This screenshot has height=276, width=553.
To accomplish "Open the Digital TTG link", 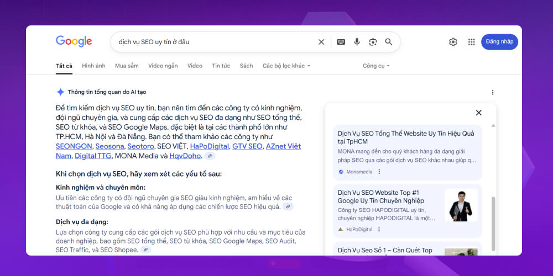I will click(x=93, y=156).
